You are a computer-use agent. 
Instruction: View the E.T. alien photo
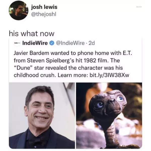[x=109, y=116]
